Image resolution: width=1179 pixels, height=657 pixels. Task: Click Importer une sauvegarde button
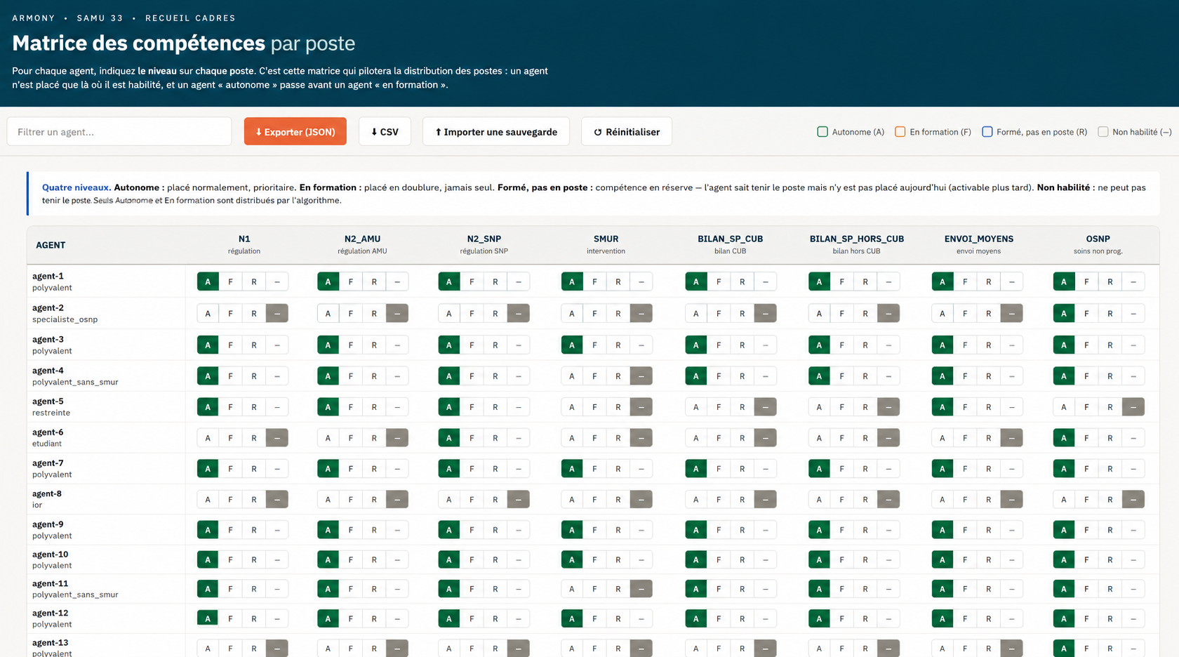pyautogui.click(x=496, y=131)
